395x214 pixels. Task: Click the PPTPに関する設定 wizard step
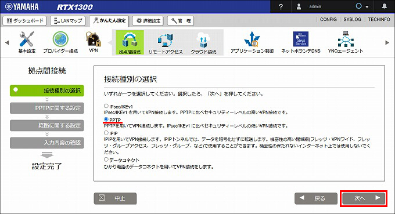47,108
